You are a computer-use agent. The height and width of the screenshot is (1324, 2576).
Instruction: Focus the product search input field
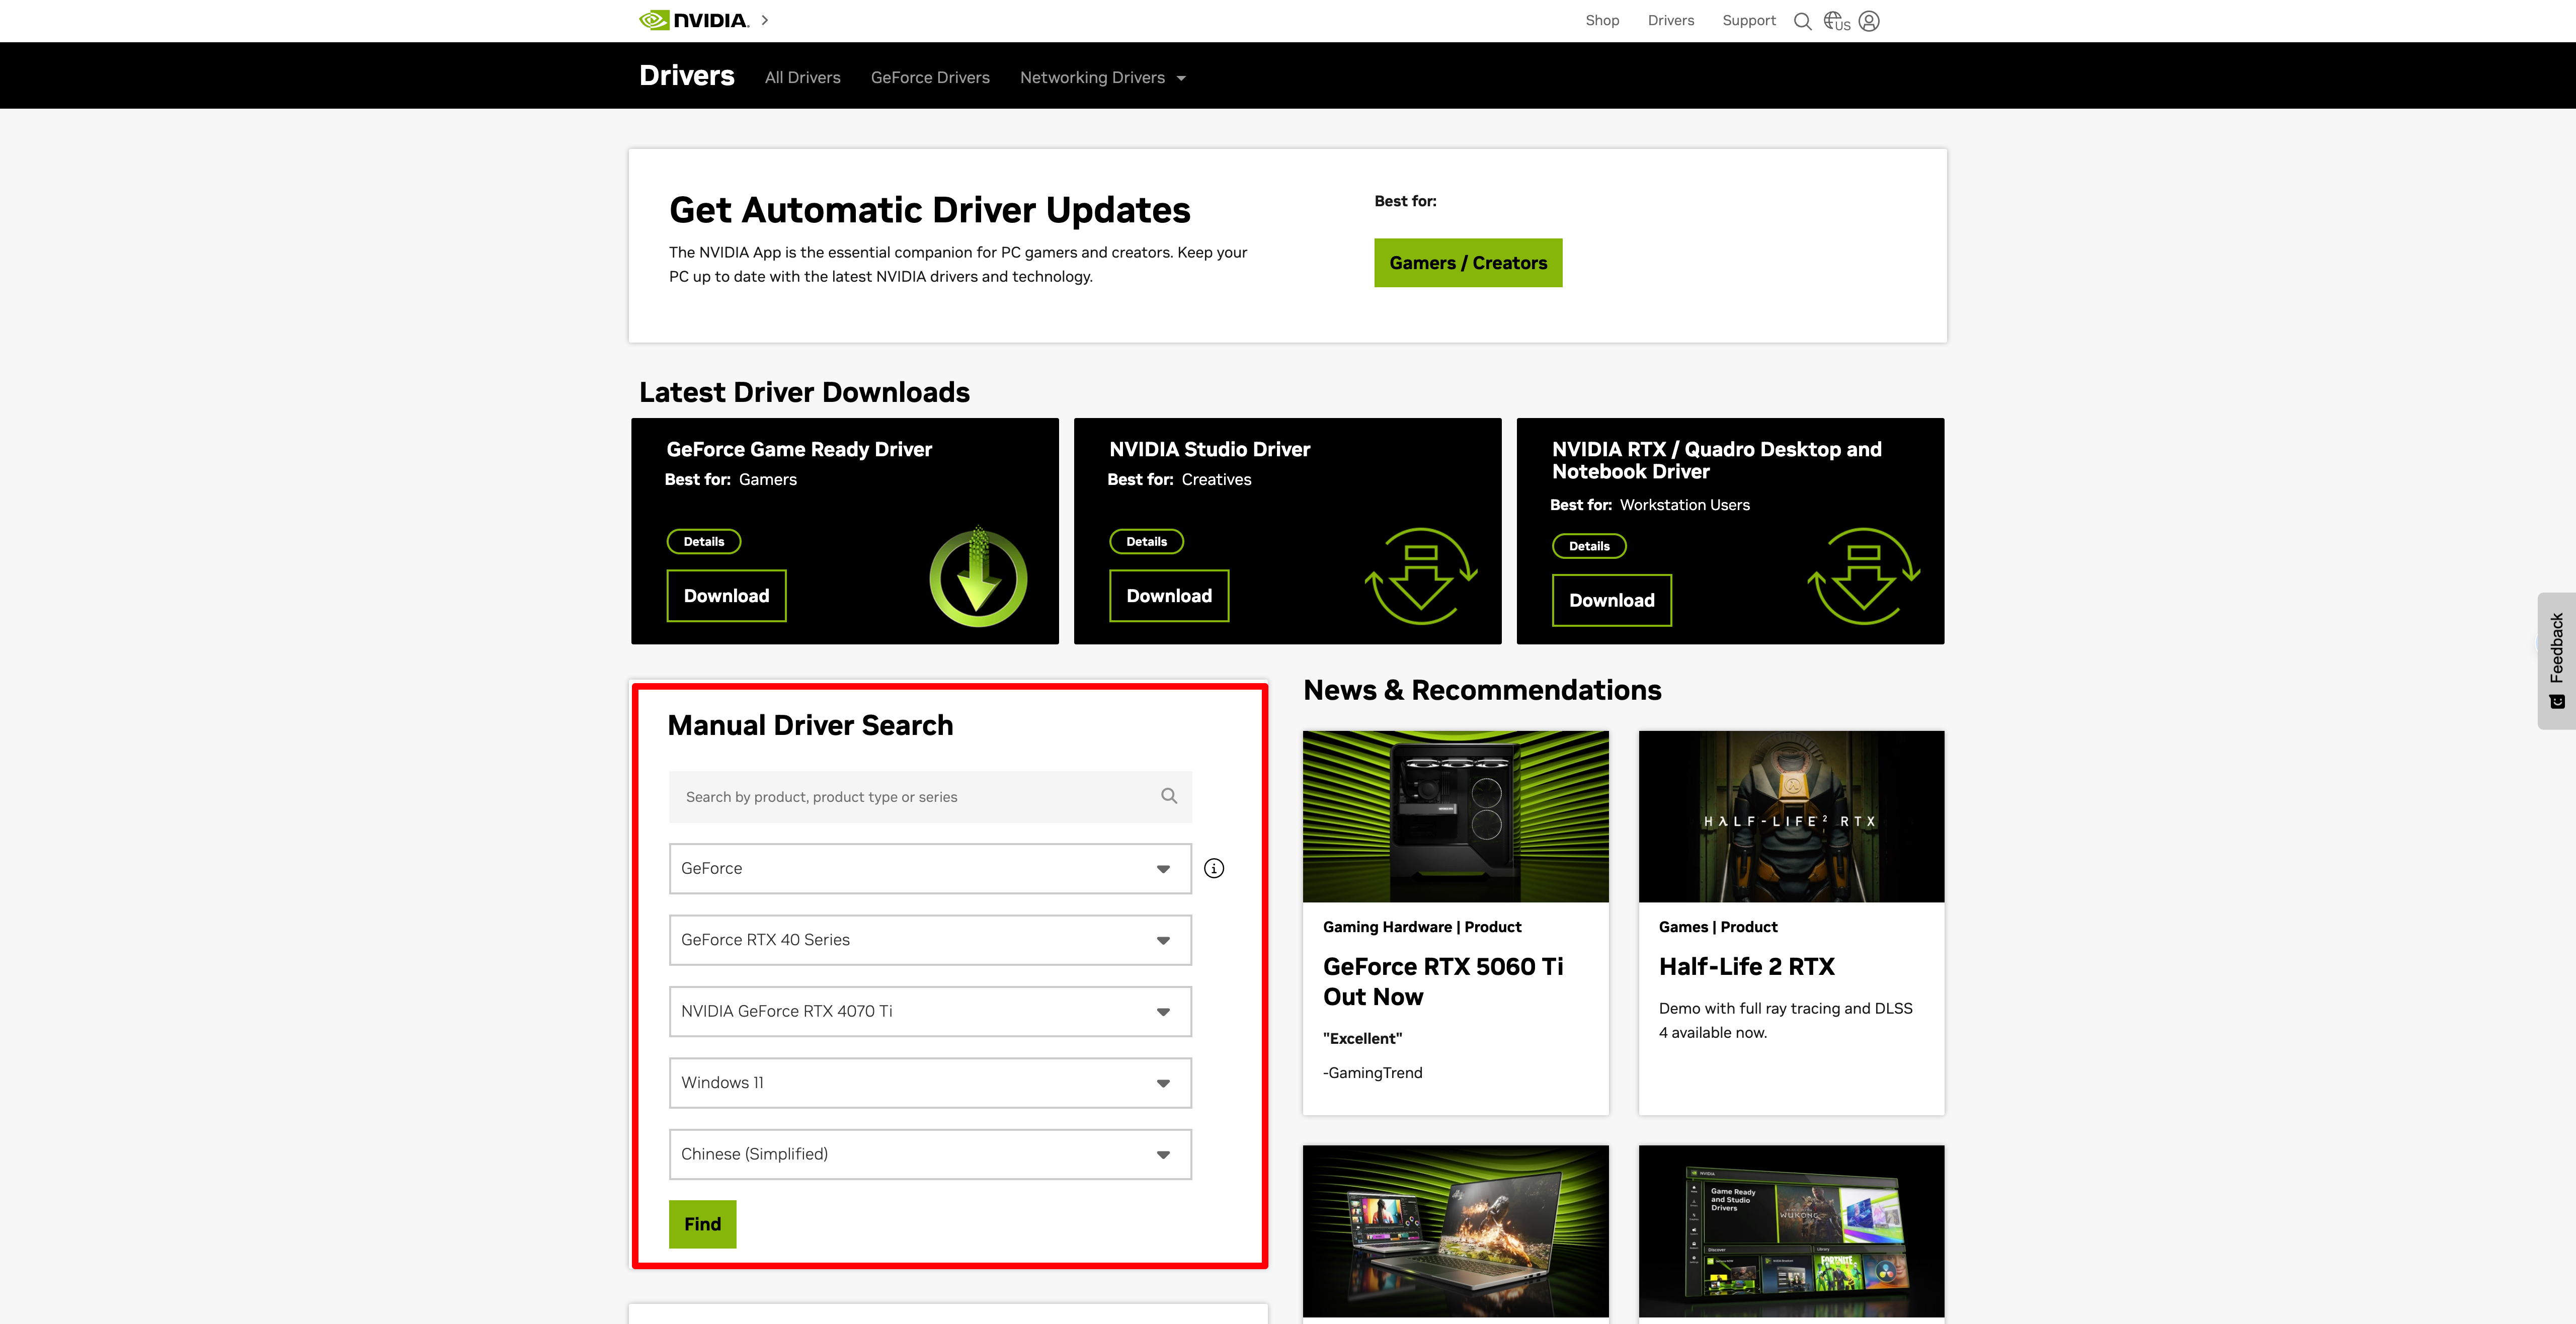pyautogui.click(x=930, y=797)
